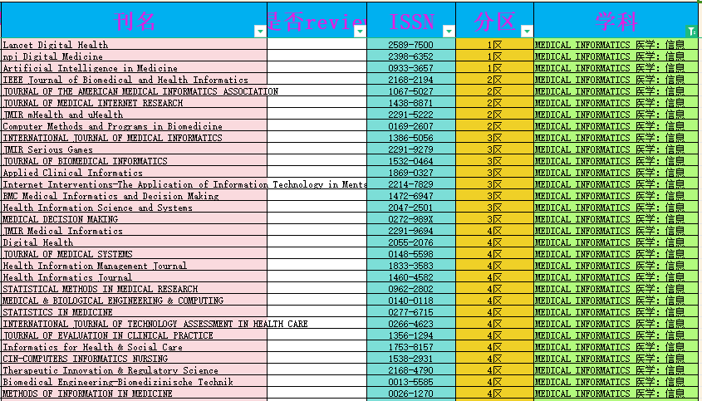702x401 pixels.
Task: Select 学科 cell in npj Digital Medicine row
Action: pos(616,56)
